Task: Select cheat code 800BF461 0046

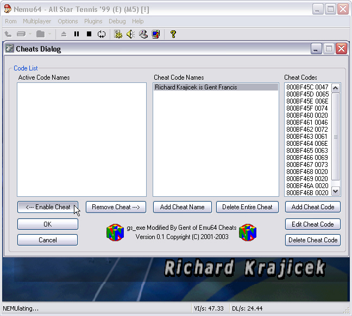Action: coord(307,122)
